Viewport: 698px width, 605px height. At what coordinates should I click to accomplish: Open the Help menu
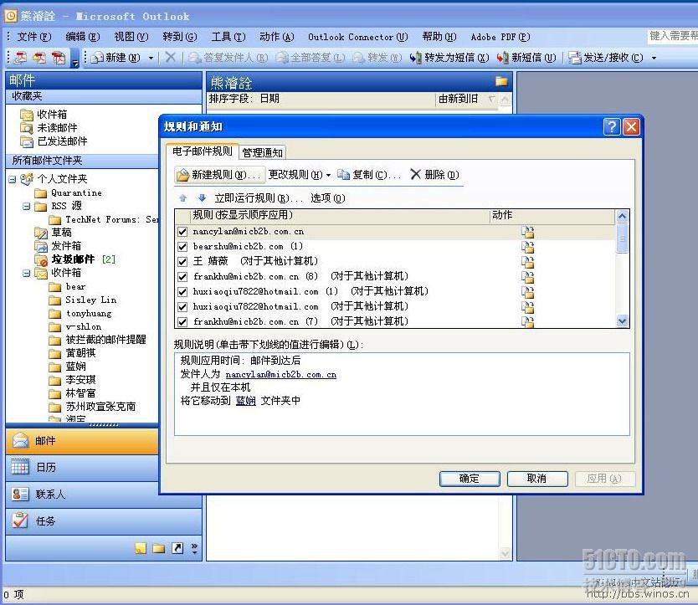coord(439,37)
